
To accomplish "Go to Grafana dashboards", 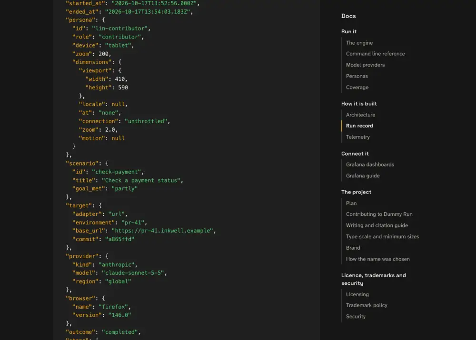I will coord(370,165).
